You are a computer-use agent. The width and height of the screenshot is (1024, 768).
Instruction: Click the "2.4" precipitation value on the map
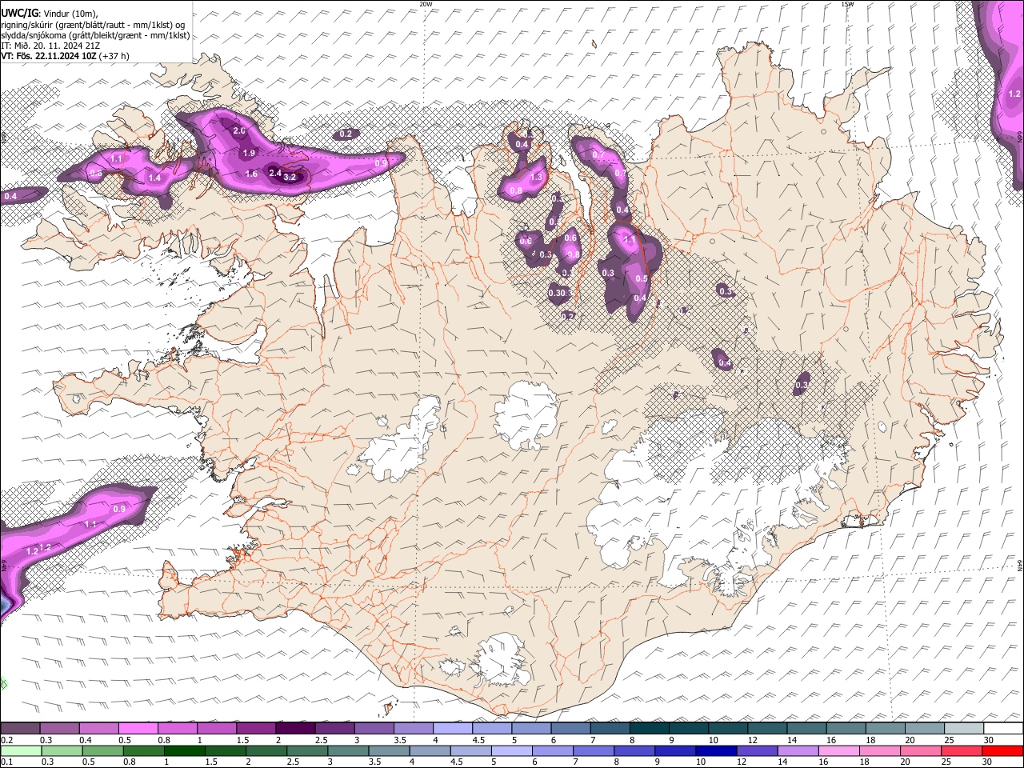click(x=275, y=173)
